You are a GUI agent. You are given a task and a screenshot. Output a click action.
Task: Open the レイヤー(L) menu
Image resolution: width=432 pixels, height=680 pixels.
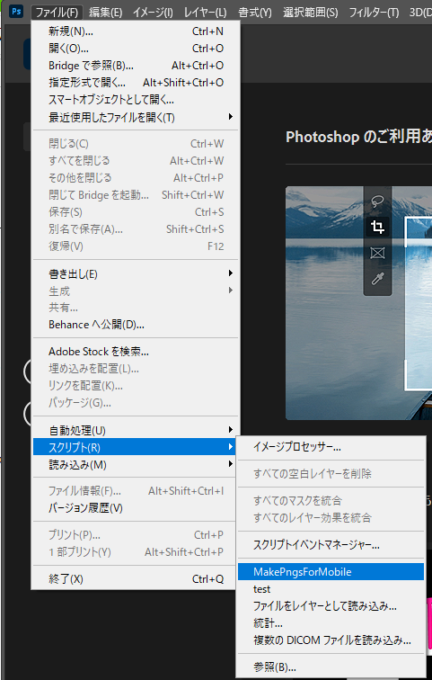click(x=205, y=12)
